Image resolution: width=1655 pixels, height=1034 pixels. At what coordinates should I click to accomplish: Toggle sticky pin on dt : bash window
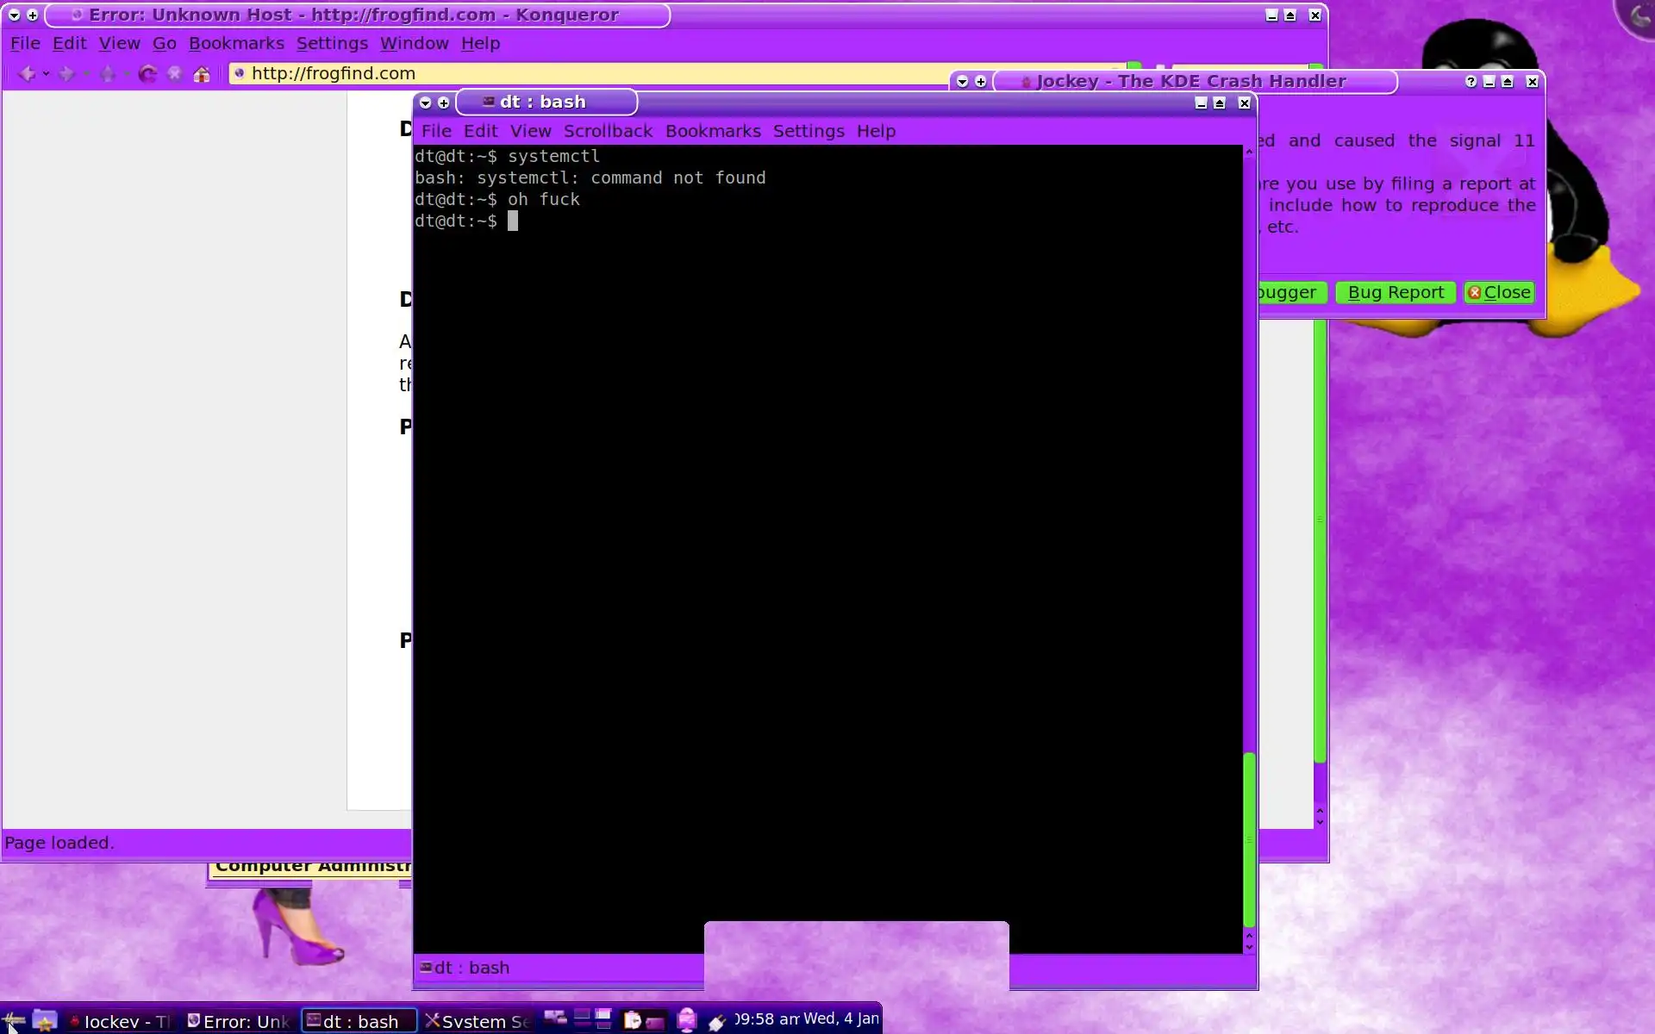[444, 103]
